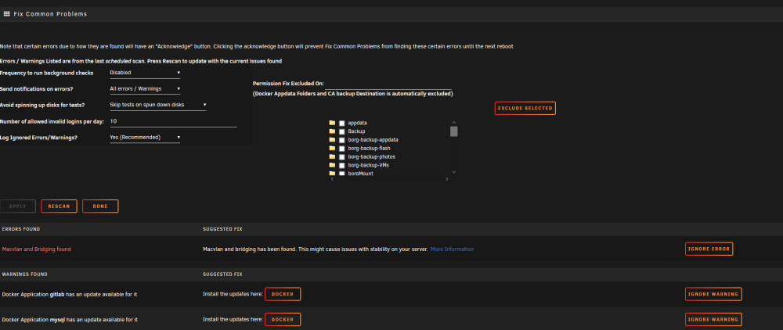This screenshot has height=330, width=783.
Task: Open the More Information link
Action: (x=452, y=249)
